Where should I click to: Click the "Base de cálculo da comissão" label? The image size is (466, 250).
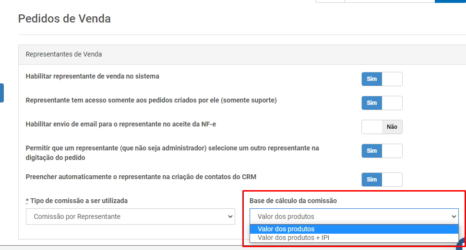293,201
